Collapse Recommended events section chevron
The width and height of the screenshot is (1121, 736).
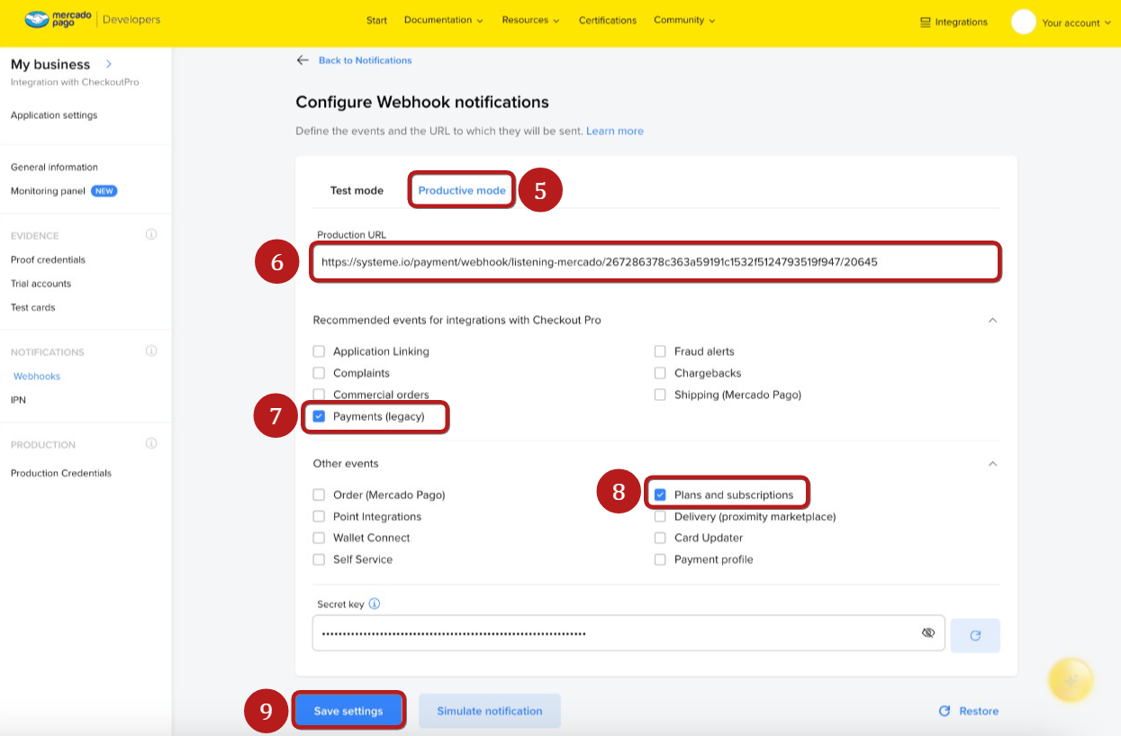(x=992, y=320)
